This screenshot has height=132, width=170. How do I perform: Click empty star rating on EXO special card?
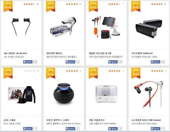click(29, 71)
